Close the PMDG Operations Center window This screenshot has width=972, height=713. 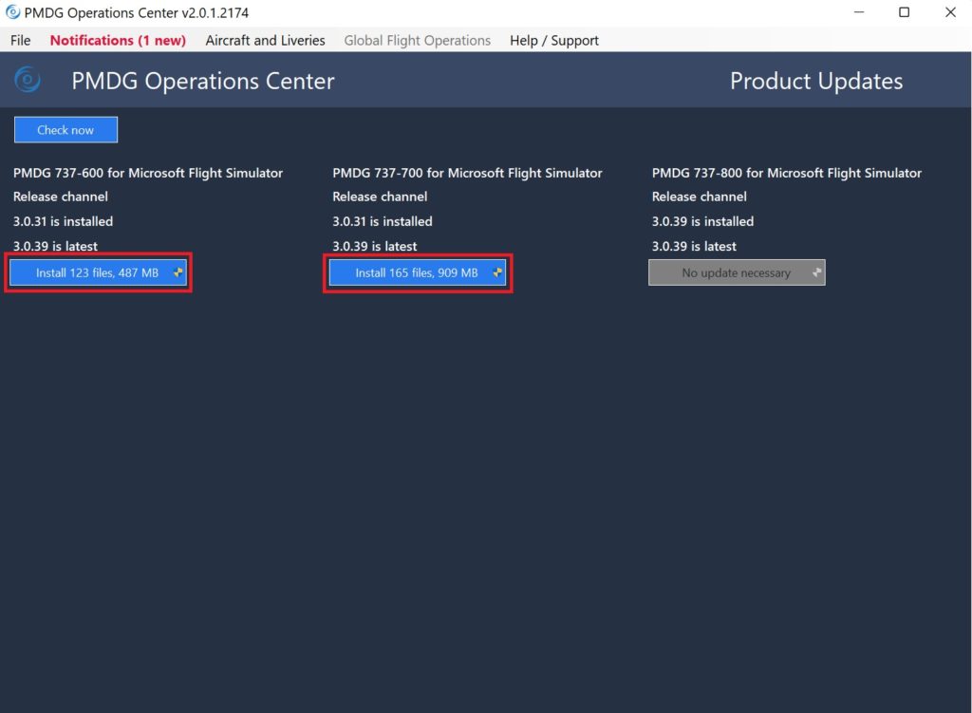[950, 12]
